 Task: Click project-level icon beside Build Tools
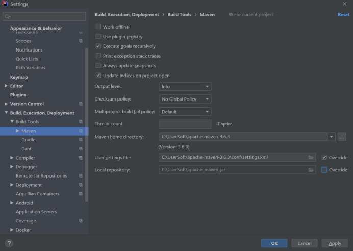tap(81, 122)
